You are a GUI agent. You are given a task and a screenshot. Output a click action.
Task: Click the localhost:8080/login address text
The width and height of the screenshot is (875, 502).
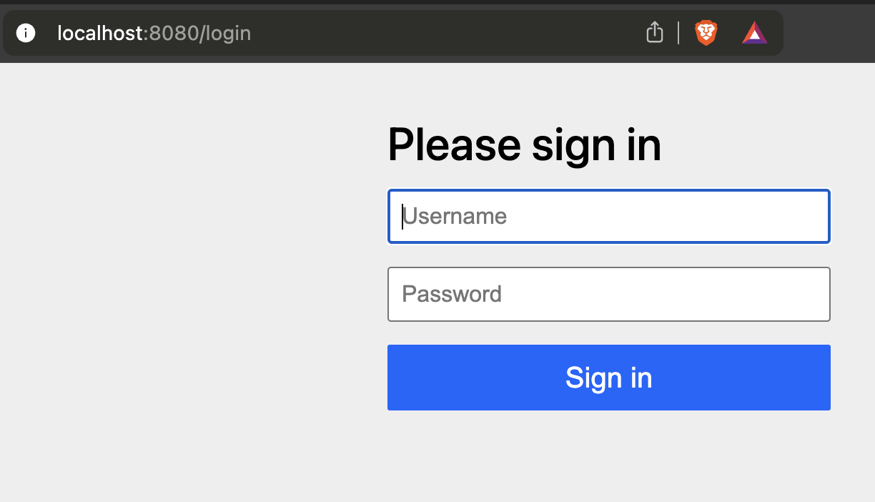click(154, 33)
